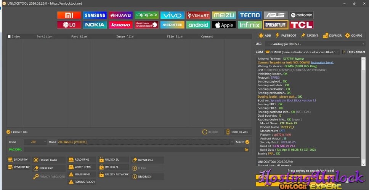Screen dimensions: 369x190
Task: Open DEVMGR device manager
Action: (332, 35)
